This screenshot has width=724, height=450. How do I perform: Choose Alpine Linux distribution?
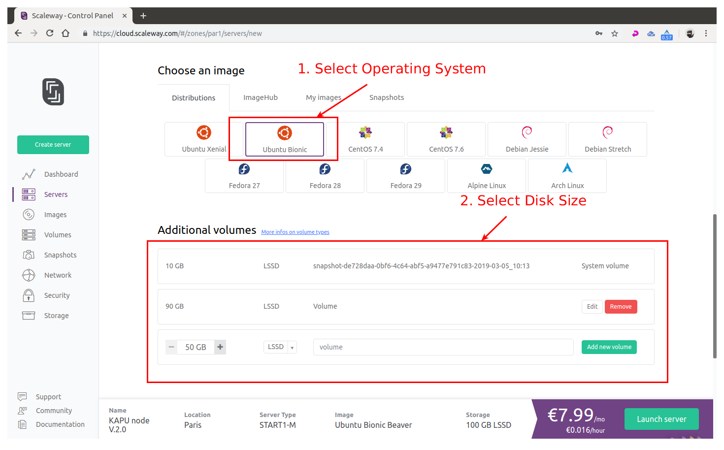[x=487, y=176]
